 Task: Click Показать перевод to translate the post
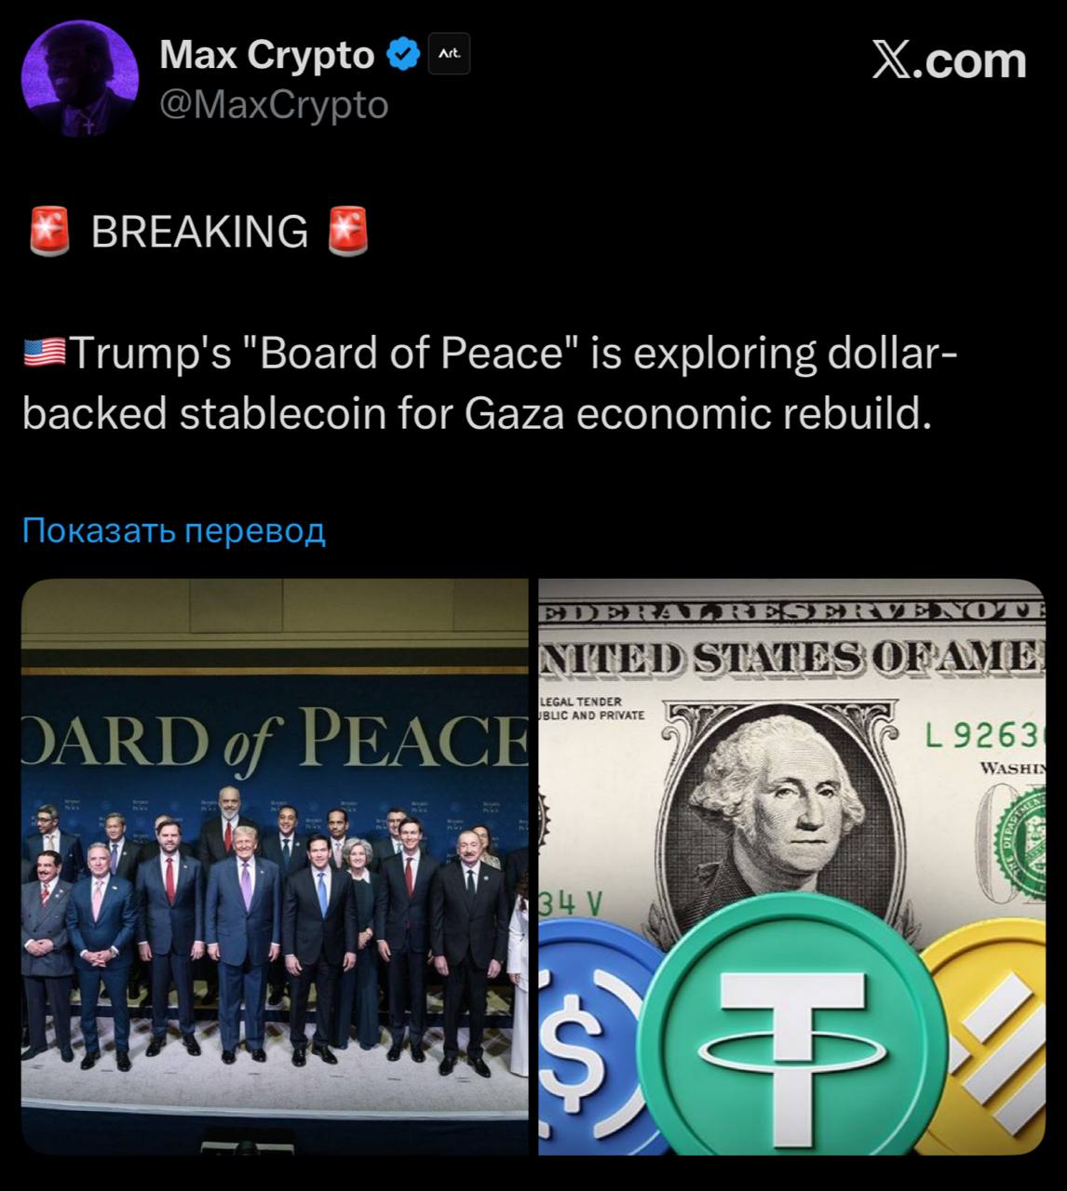[174, 530]
